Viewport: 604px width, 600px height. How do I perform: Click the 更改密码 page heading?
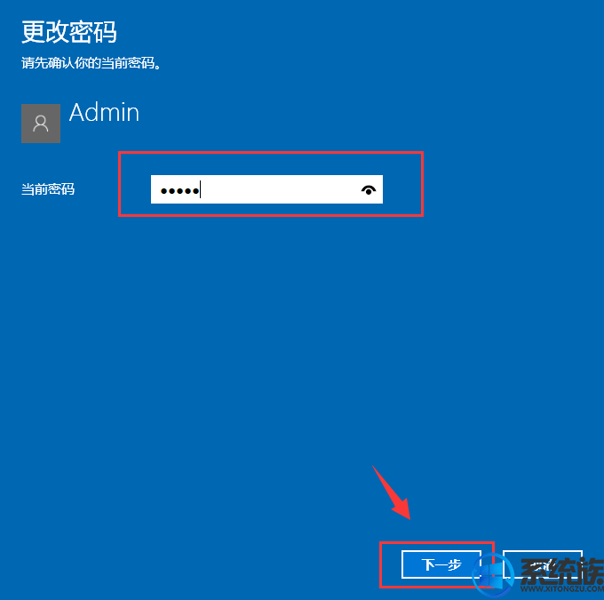click(x=68, y=32)
